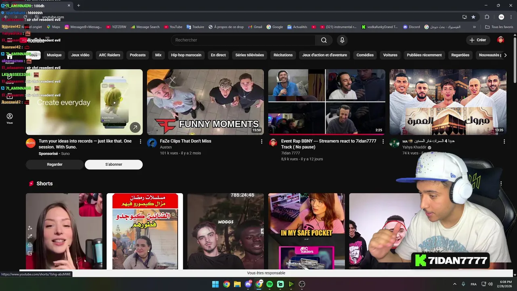Open the Austxn channel avatar
517x291 pixels.
click(152, 143)
